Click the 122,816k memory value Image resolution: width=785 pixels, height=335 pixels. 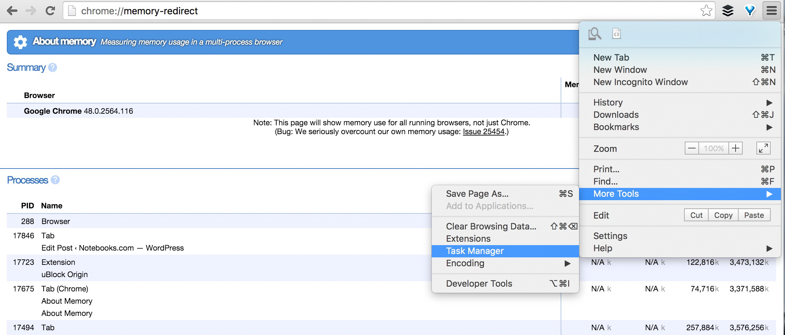[x=702, y=262]
